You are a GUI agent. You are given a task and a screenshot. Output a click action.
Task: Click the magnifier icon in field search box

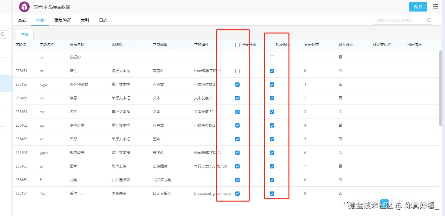(429, 20)
